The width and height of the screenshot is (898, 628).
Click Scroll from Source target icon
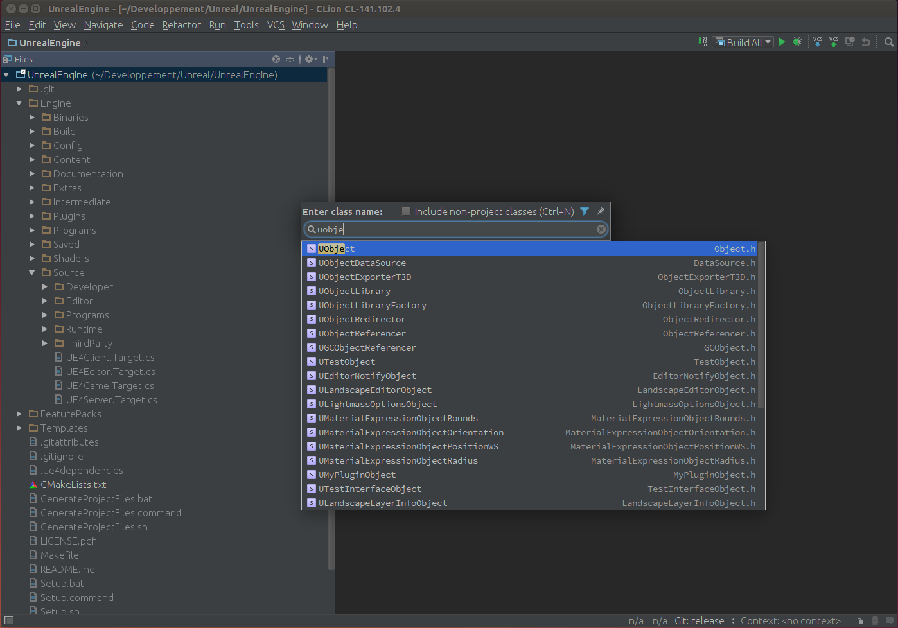276,59
